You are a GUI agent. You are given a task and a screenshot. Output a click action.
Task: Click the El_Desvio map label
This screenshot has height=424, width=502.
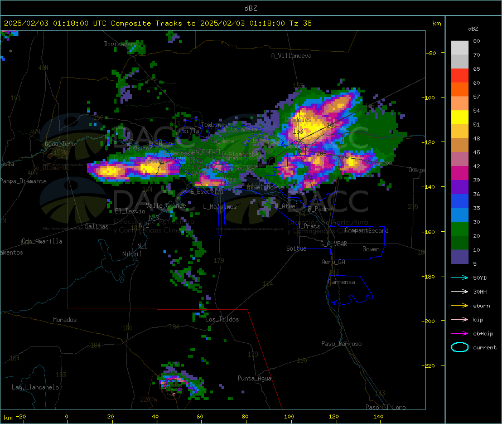131,211
